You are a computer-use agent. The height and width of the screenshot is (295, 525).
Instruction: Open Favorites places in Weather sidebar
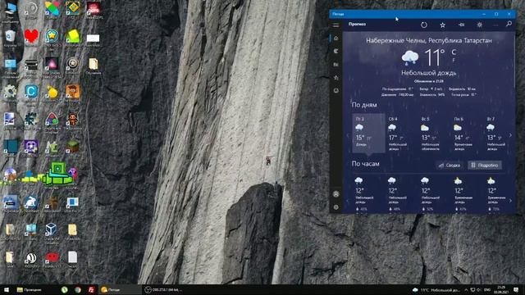click(x=336, y=78)
